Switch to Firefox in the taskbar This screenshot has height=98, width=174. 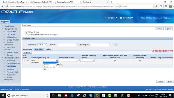point(97,96)
